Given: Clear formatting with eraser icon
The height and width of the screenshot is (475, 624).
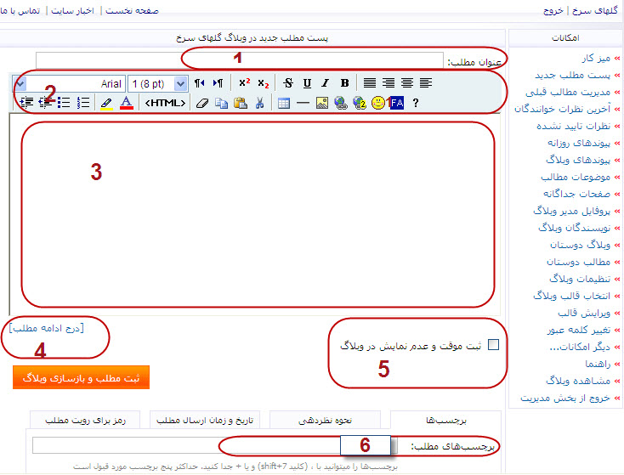Looking at the screenshot, I should coord(202,103).
